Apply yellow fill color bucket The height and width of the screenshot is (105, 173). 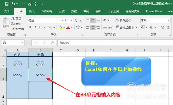click(60, 27)
